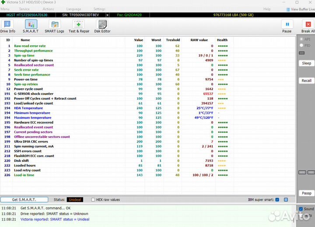315x227 pixels.
Task: Click the Unideal status indicator
Action: 75,200
